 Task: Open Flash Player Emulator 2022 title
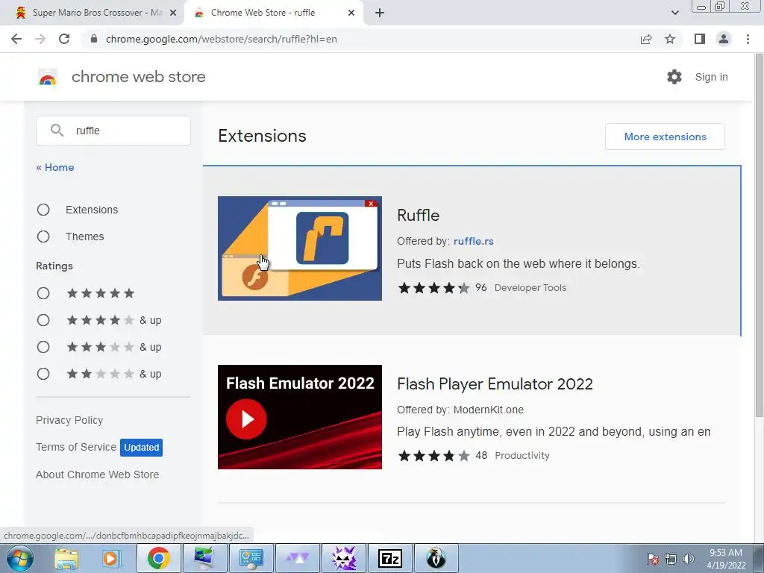coord(495,384)
